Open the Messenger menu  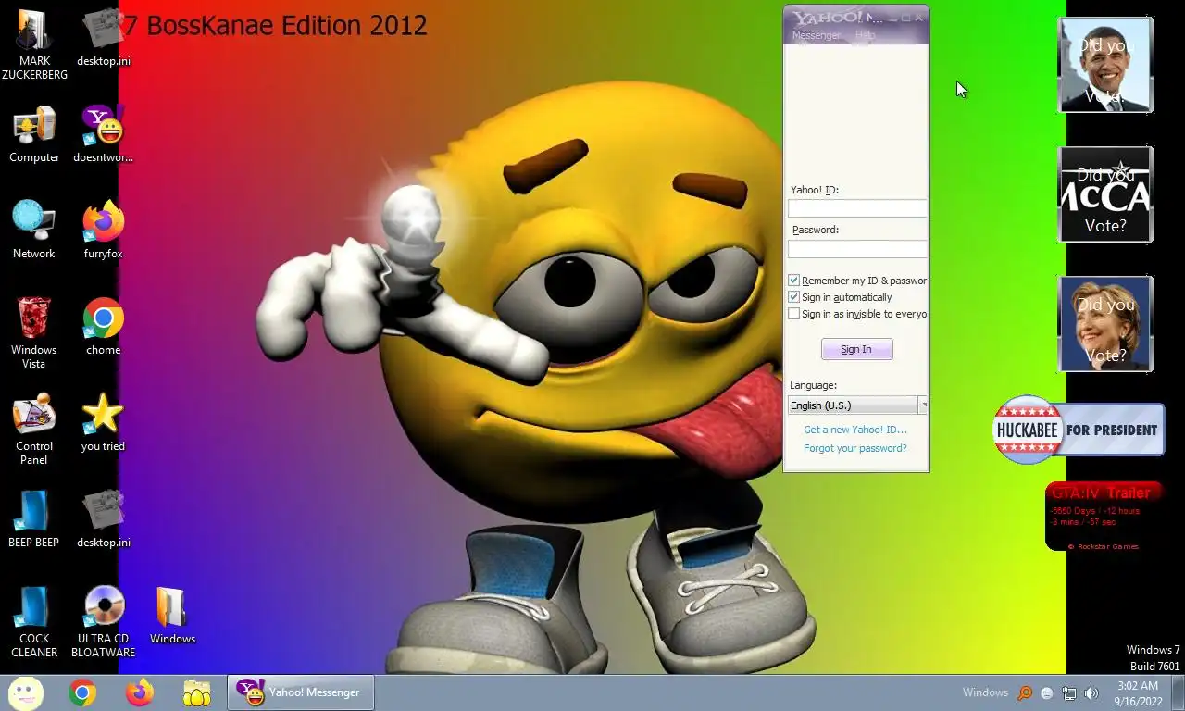[x=816, y=35]
